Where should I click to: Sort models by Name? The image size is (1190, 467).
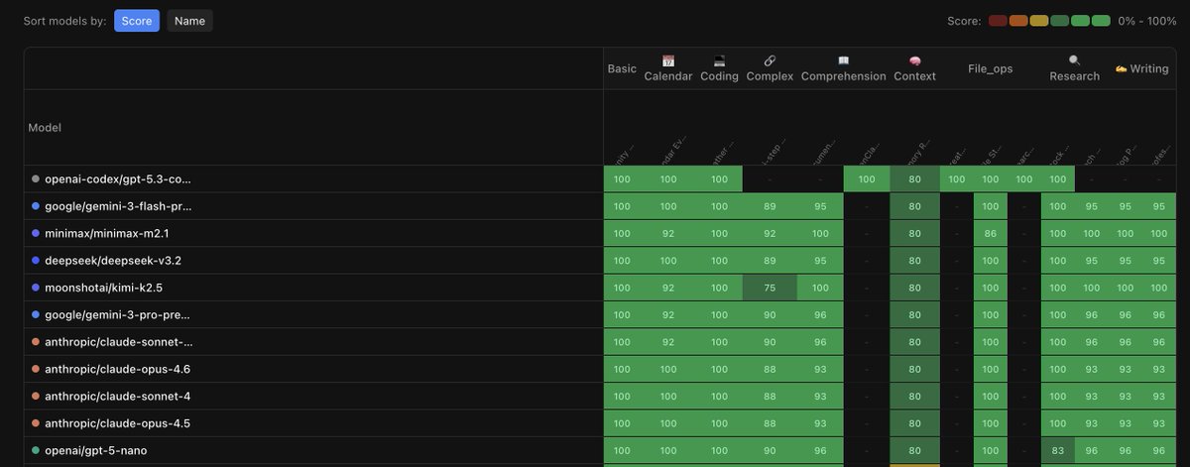click(189, 21)
